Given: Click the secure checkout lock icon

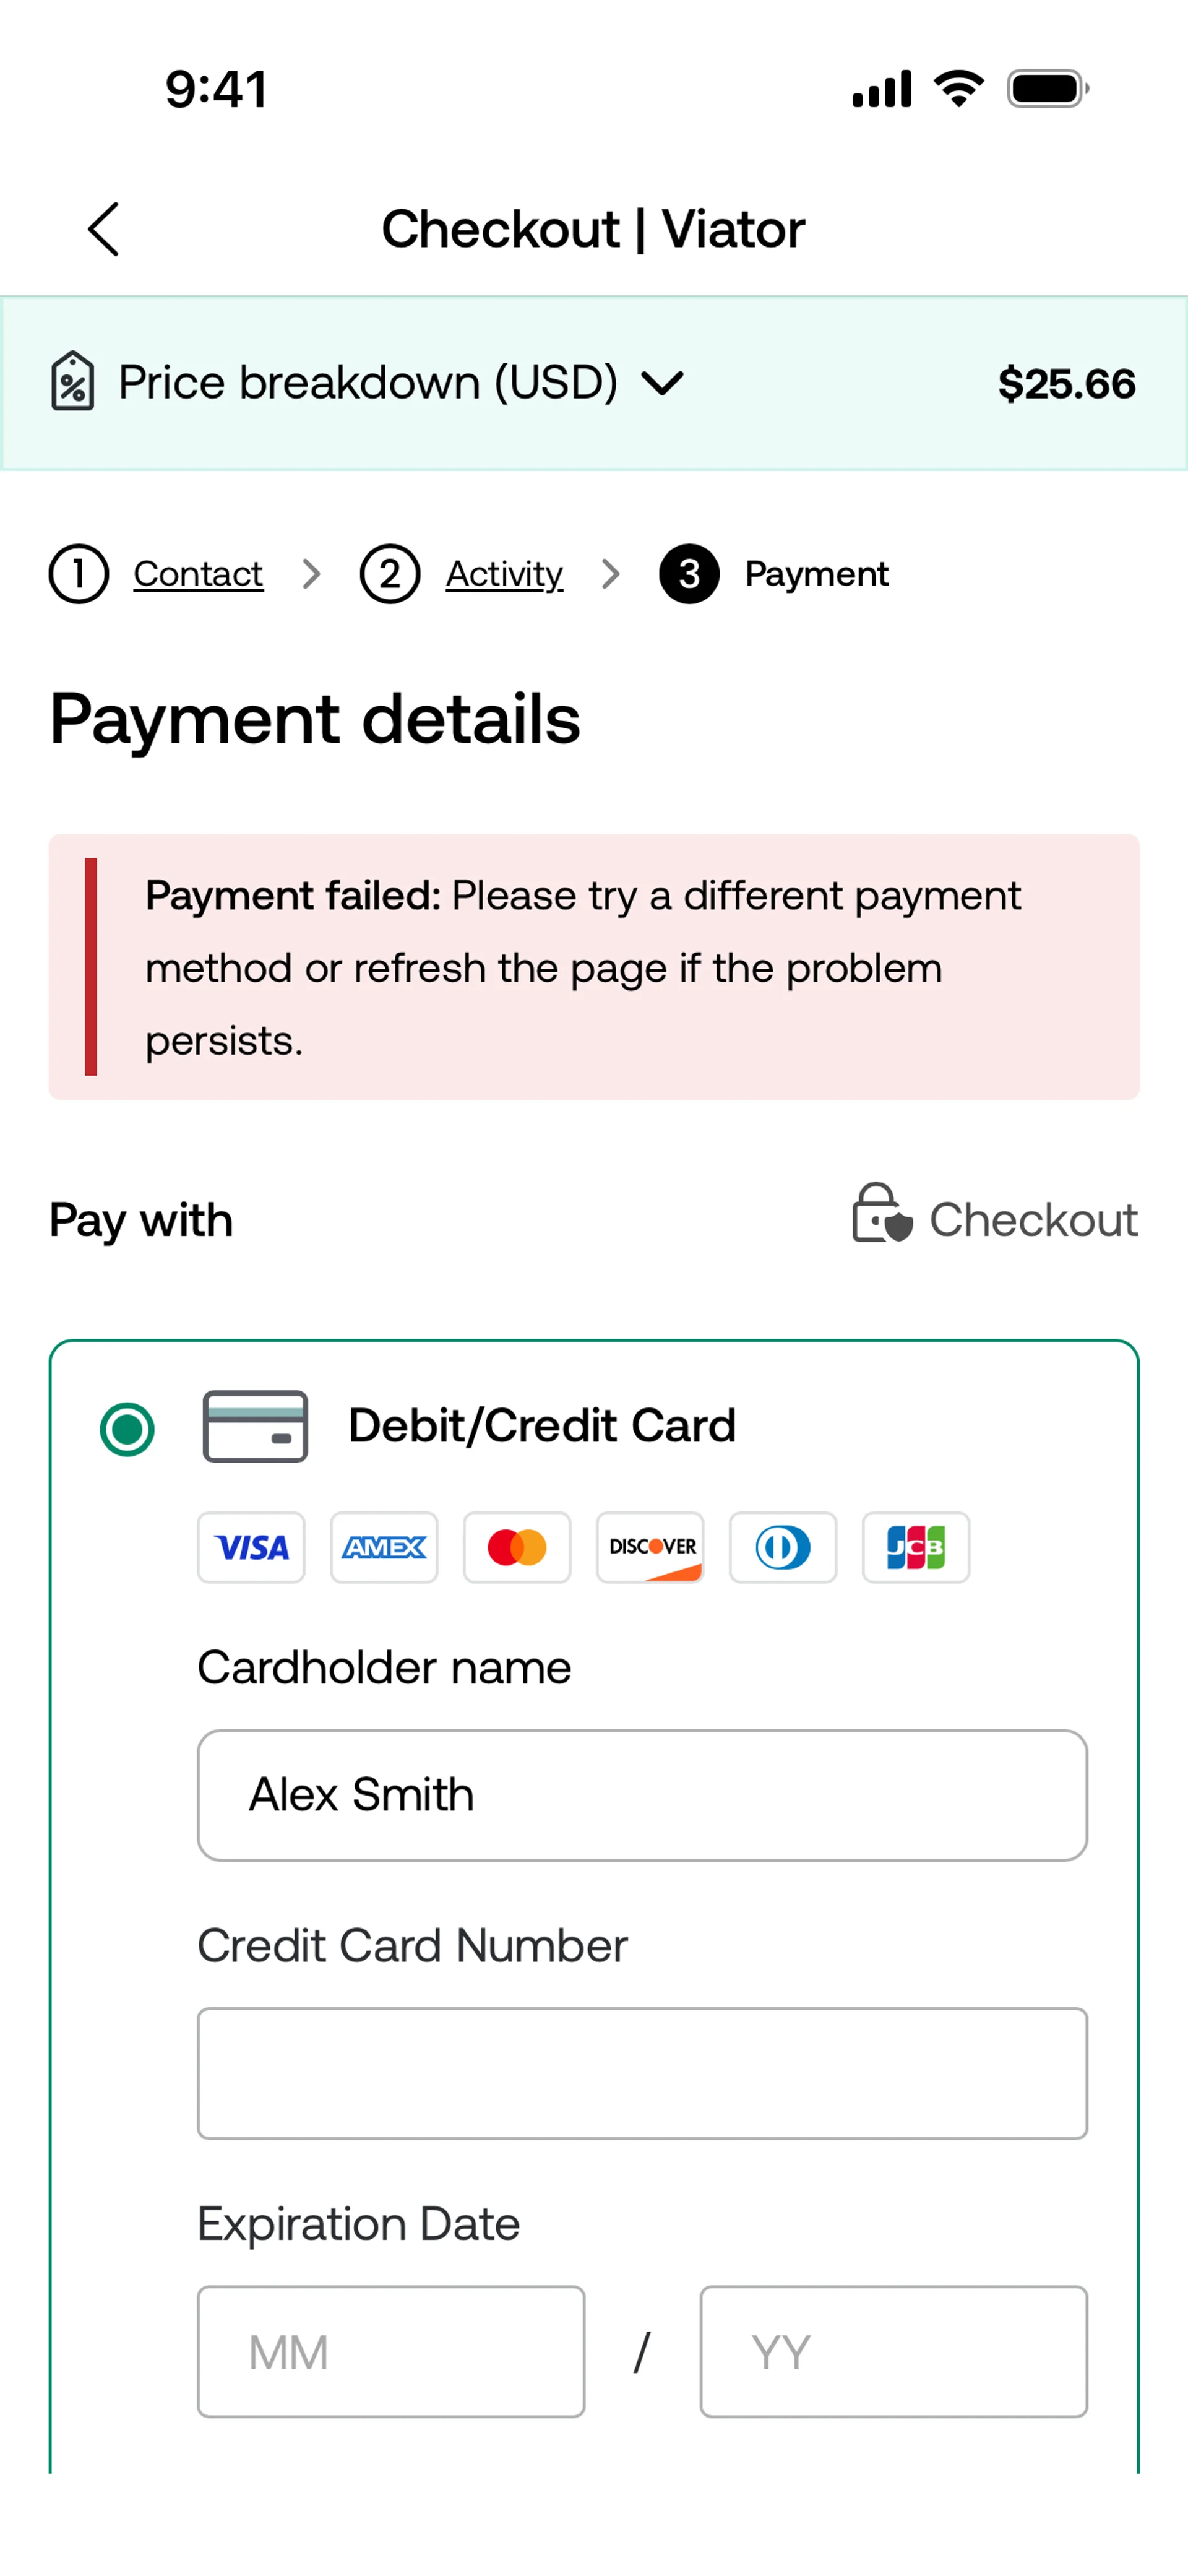Looking at the screenshot, I should coord(882,1214).
